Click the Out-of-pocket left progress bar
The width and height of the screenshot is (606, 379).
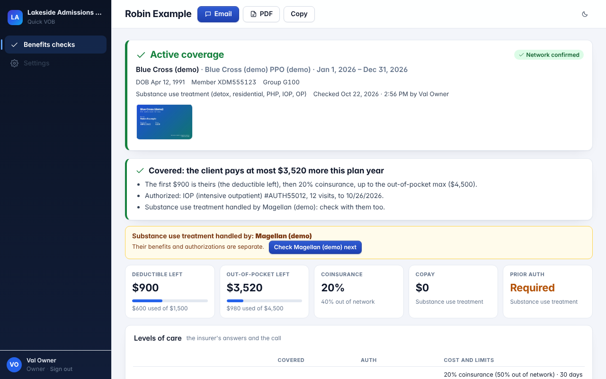(264, 301)
